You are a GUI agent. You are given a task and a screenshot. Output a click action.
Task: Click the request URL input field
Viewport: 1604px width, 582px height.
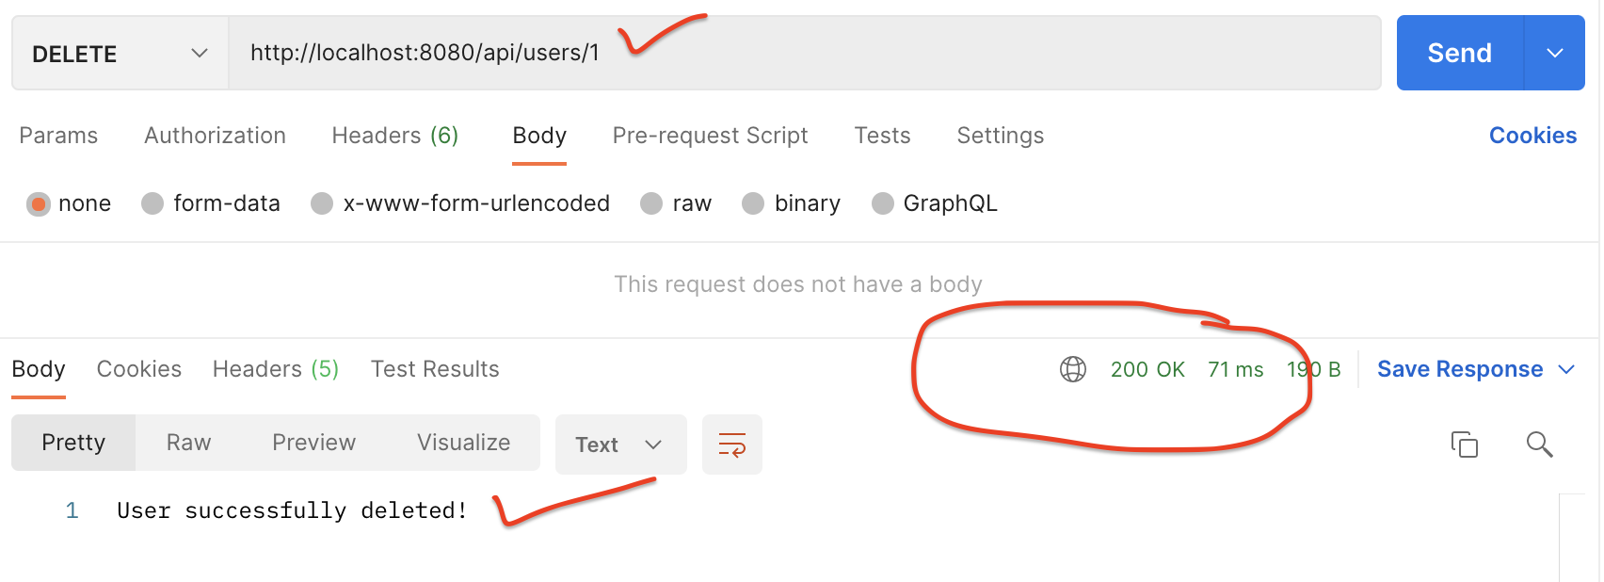click(800, 54)
